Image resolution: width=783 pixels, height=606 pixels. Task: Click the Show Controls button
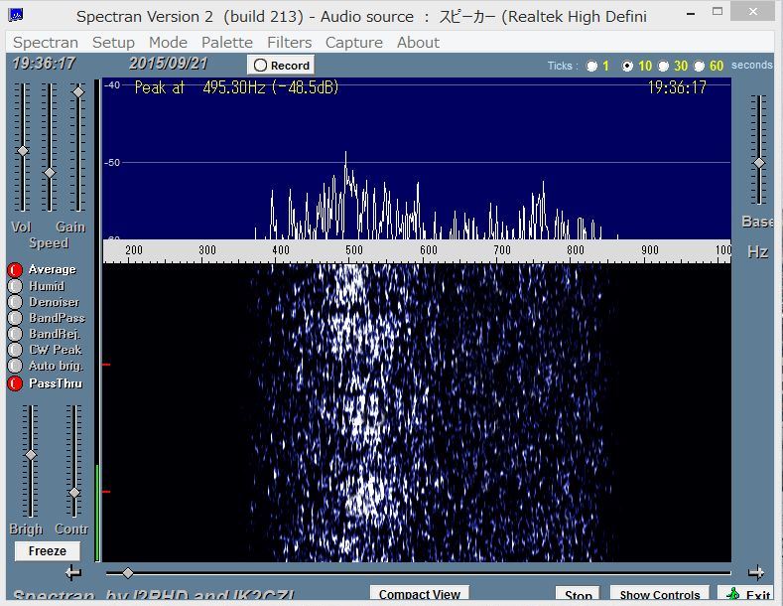(x=659, y=594)
